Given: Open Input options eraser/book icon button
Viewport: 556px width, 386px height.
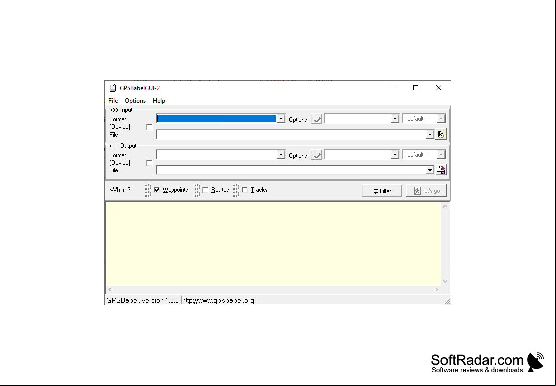Looking at the screenshot, I should tap(316, 119).
